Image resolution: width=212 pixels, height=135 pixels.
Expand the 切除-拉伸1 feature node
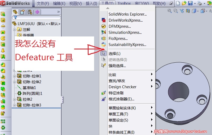[x=14, y=76]
